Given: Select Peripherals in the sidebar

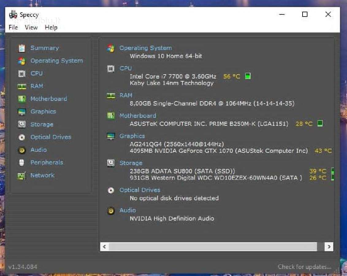Looking at the screenshot, I should pos(47,163).
